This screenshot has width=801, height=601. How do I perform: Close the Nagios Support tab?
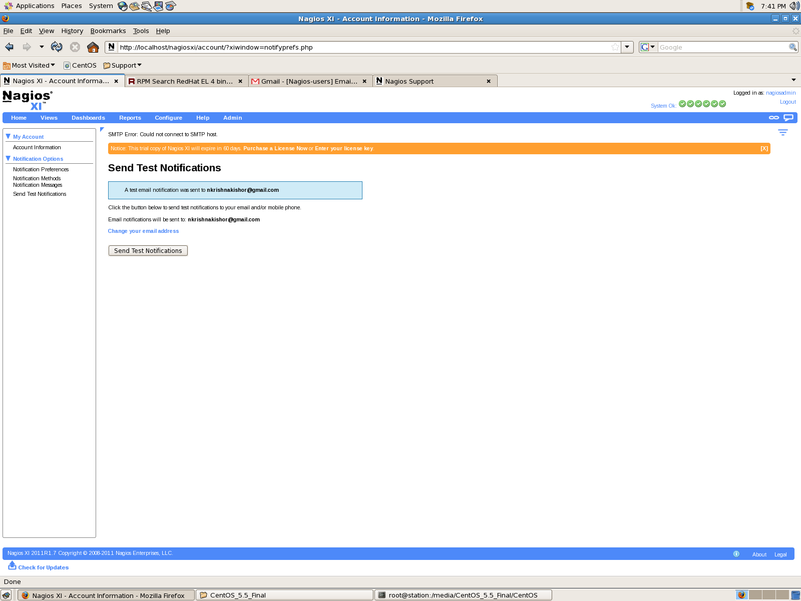coord(489,81)
